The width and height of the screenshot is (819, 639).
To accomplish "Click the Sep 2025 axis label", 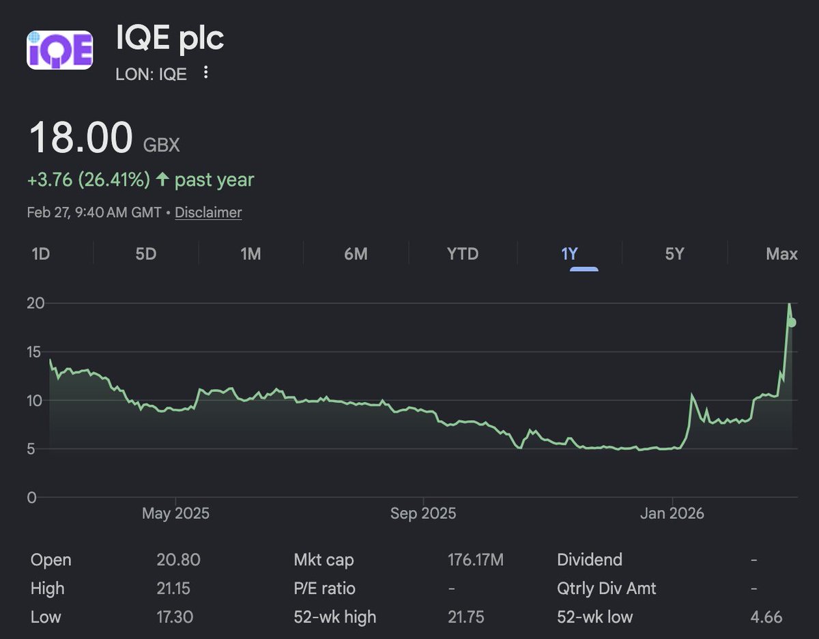I will (x=424, y=513).
